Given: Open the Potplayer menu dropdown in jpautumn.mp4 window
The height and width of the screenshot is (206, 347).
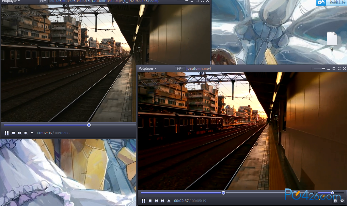Looking at the screenshot, I should point(148,68).
